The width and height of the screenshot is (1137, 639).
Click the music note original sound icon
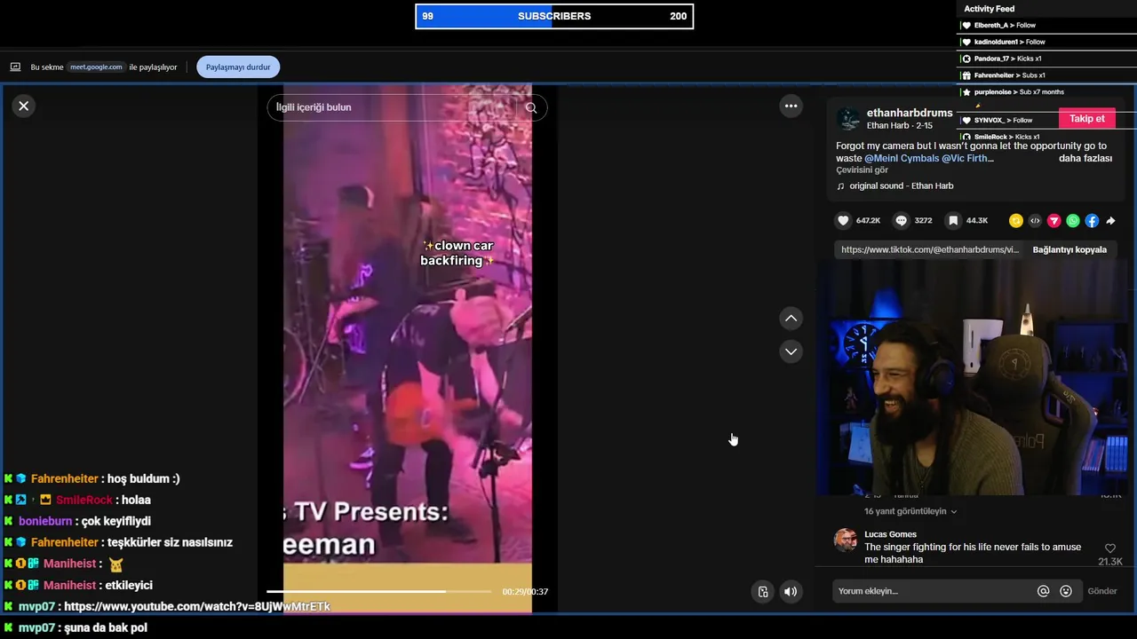(840, 186)
